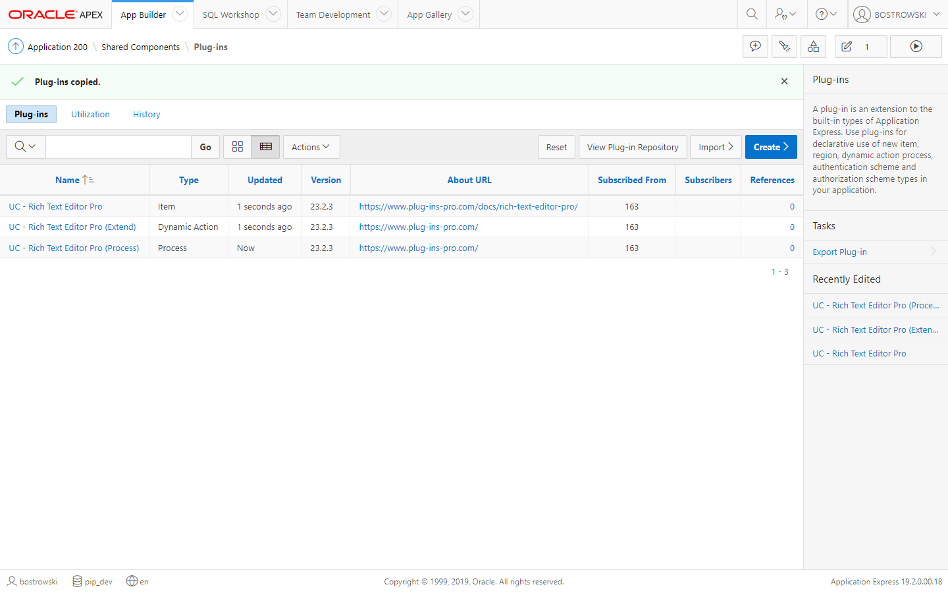Expand the user menu chevron beside BOSTROWSKI
The width and height of the screenshot is (948, 593).
click(936, 14)
